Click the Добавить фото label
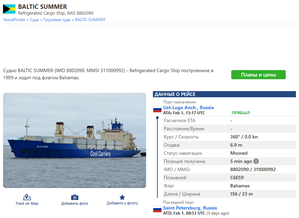This screenshot has width=299, height=218. coord(75,203)
